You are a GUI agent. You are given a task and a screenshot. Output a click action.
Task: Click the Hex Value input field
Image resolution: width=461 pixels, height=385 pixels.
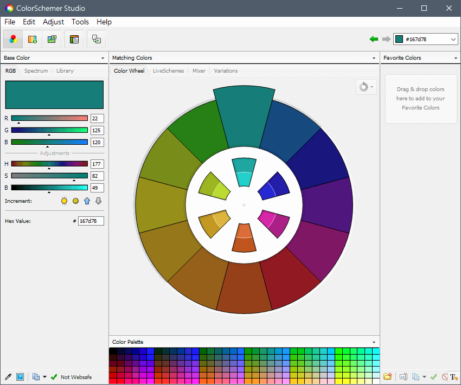[x=91, y=221]
